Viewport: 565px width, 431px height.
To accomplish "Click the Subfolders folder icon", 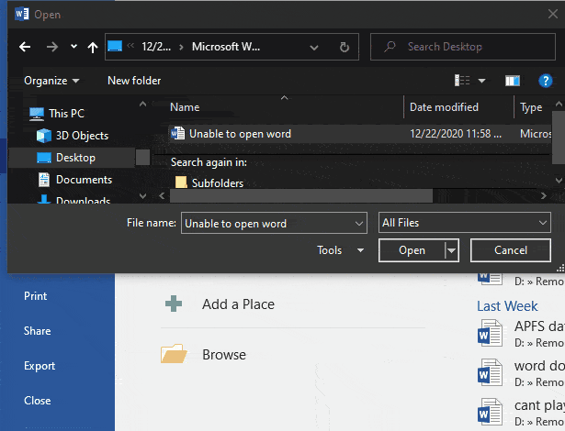I will [181, 182].
